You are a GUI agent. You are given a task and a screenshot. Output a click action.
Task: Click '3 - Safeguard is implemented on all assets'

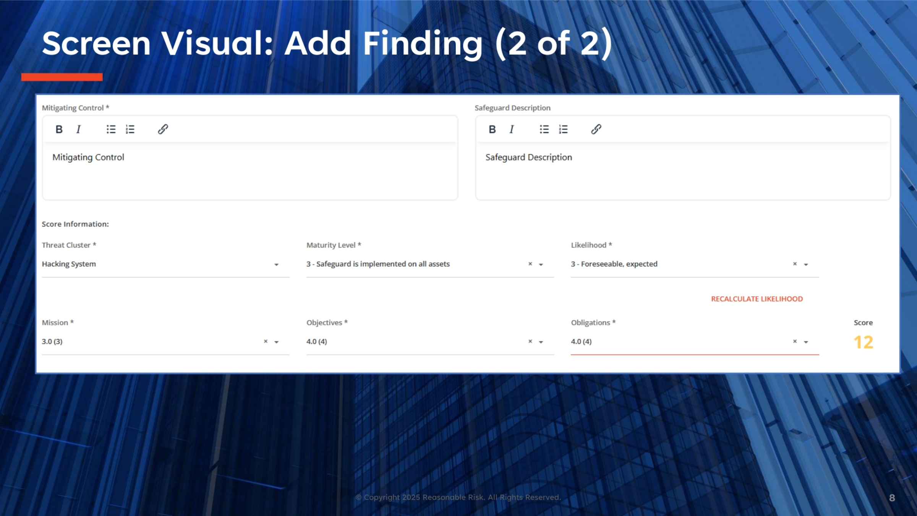point(378,264)
